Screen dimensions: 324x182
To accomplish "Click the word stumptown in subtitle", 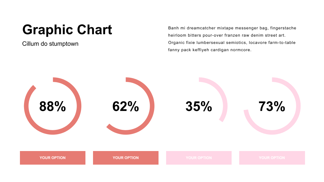I will point(64,44).
